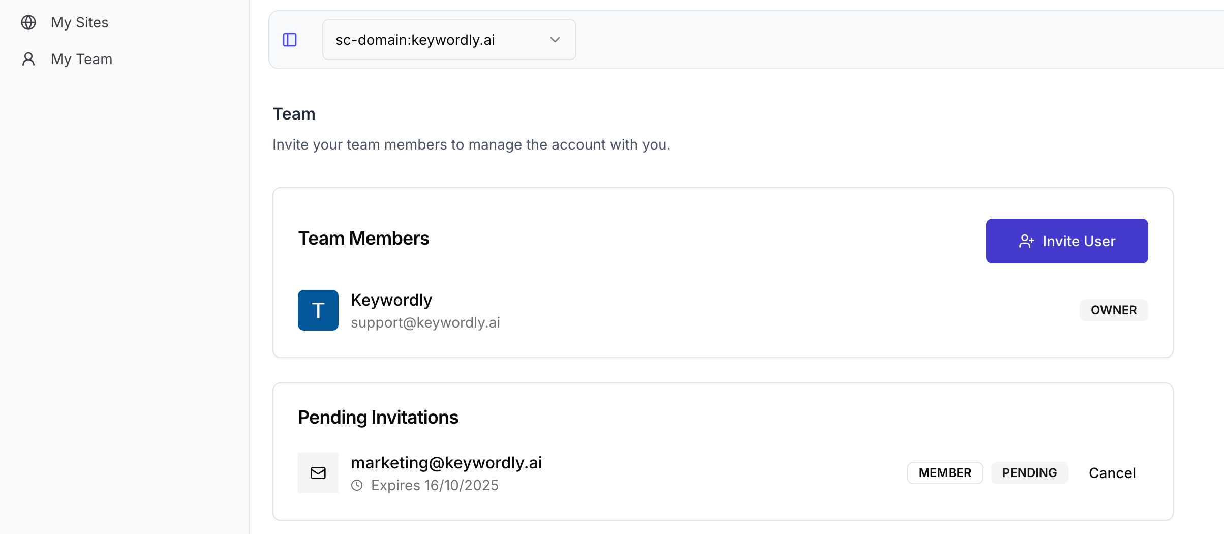Open My Sites in the sidebar
1224x534 pixels.
[x=80, y=22]
